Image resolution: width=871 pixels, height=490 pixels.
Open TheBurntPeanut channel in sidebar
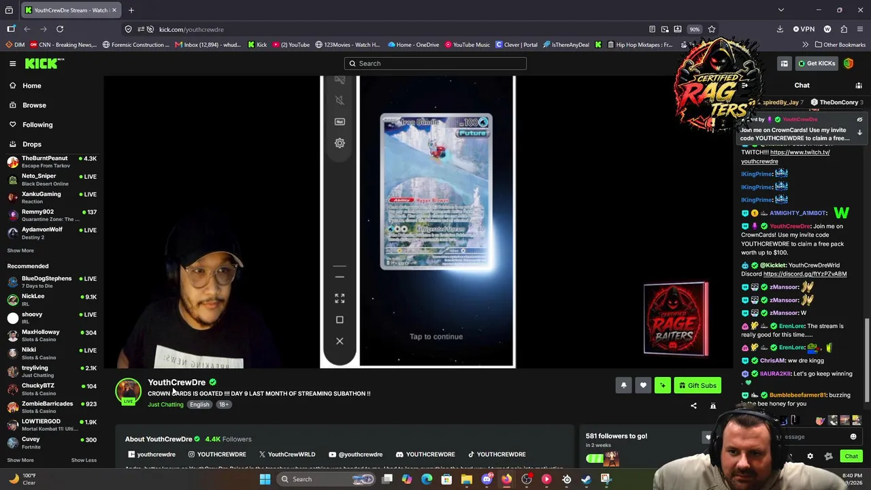point(52,162)
